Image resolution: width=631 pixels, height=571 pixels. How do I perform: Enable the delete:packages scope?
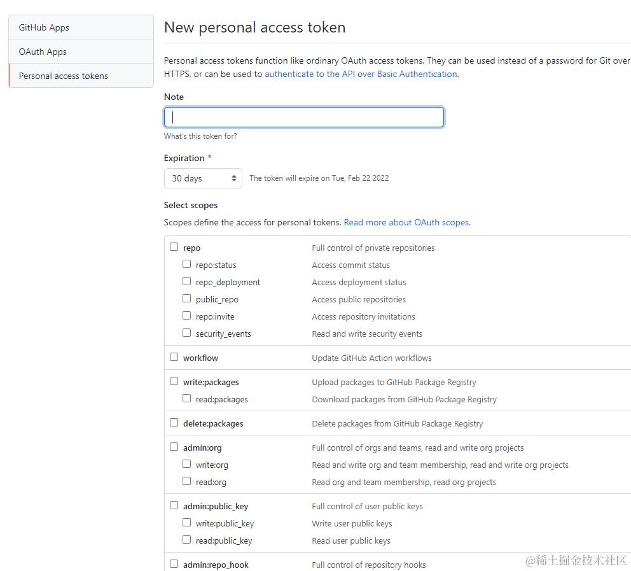coord(174,423)
